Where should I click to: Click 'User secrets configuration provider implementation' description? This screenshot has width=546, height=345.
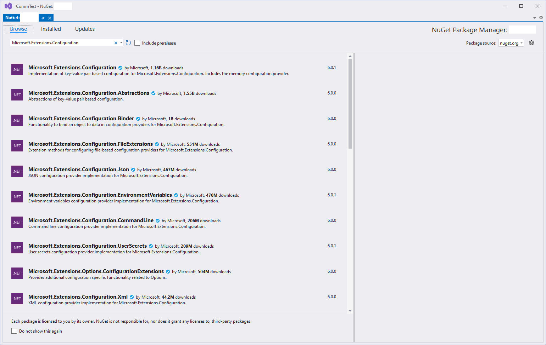(x=114, y=252)
